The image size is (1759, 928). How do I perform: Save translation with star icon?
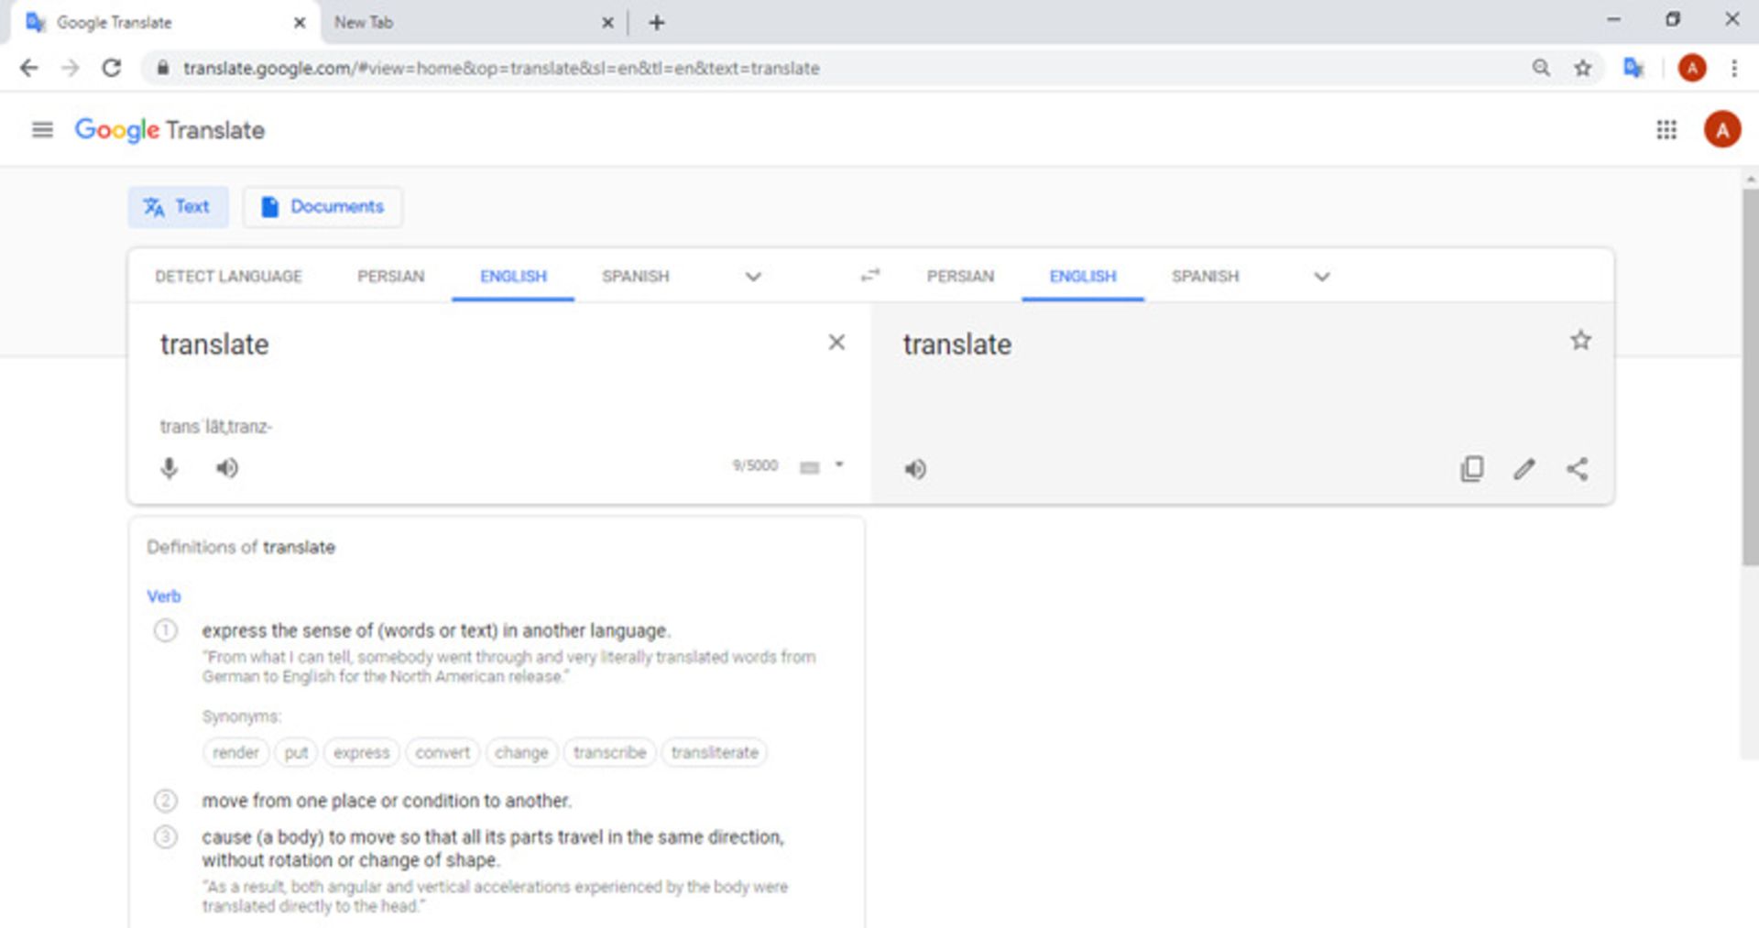click(x=1580, y=341)
